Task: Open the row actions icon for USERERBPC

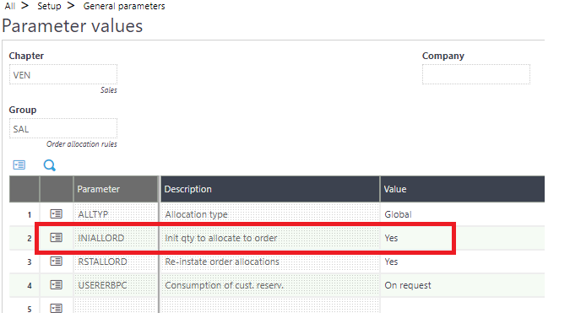Action: 56,285
